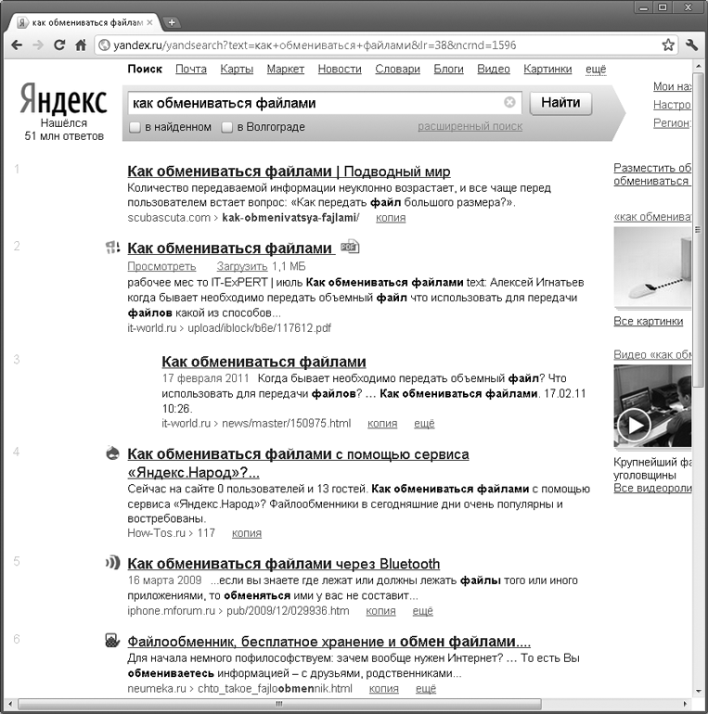This screenshot has width=708, height=714.
Task: Bookmark page with the star icon
Action: [668, 45]
